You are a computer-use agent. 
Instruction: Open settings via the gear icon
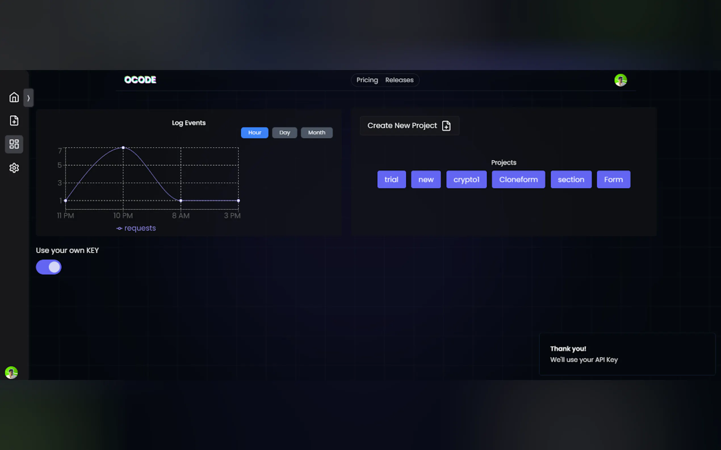coord(14,168)
